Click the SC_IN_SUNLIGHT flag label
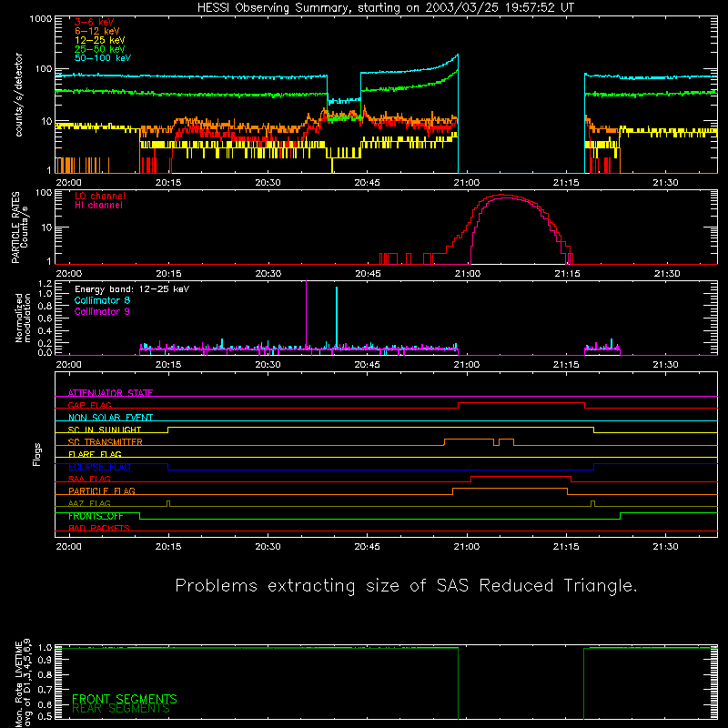The width and height of the screenshot is (728, 728). [105, 430]
